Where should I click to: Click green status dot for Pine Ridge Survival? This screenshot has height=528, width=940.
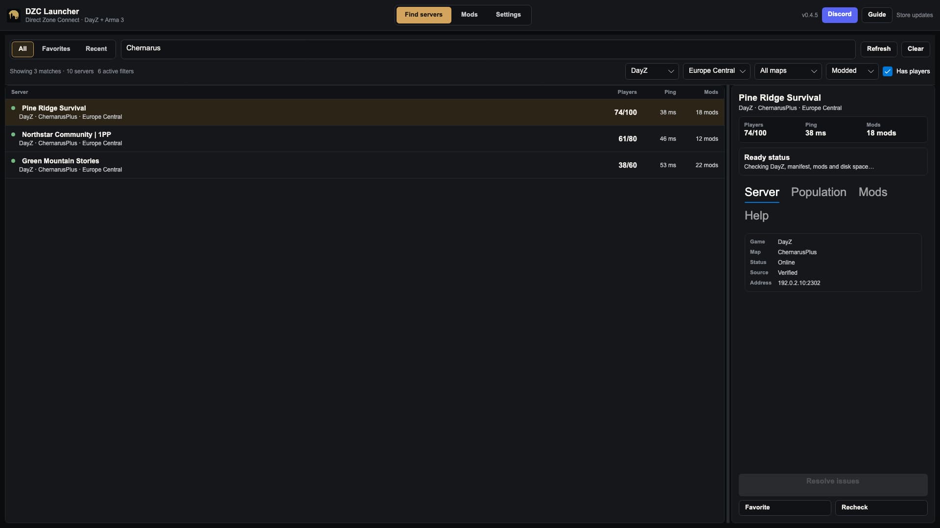tap(13, 108)
